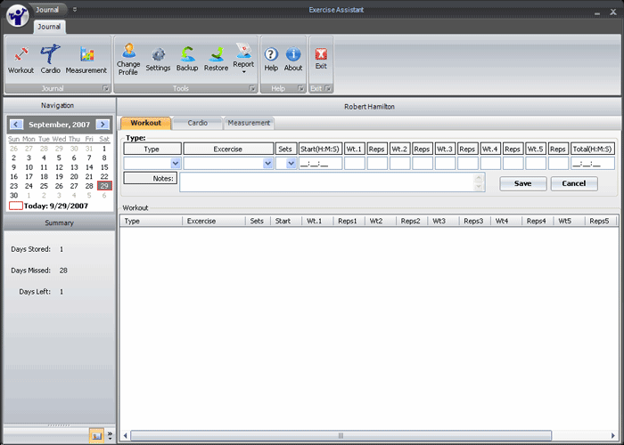Viewport: 624px width, 445px height.
Task: Switch to the Cardio tab
Action: pyautogui.click(x=198, y=123)
